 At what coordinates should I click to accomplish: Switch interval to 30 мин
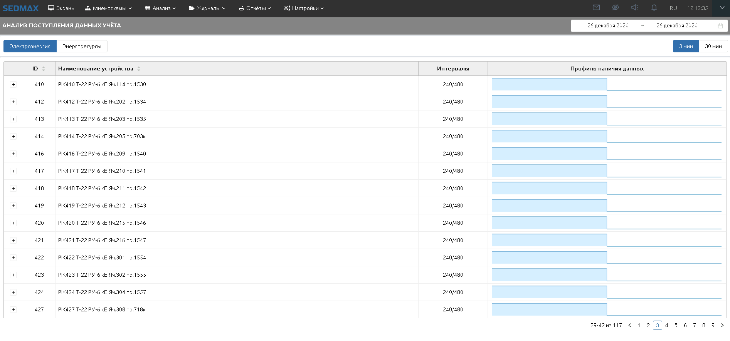(x=713, y=47)
